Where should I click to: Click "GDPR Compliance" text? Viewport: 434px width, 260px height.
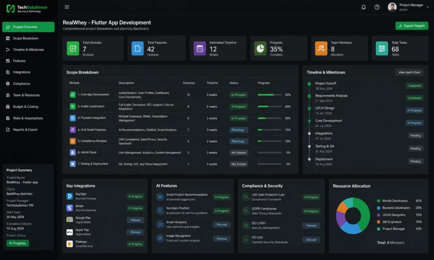pyautogui.click(x=264, y=209)
